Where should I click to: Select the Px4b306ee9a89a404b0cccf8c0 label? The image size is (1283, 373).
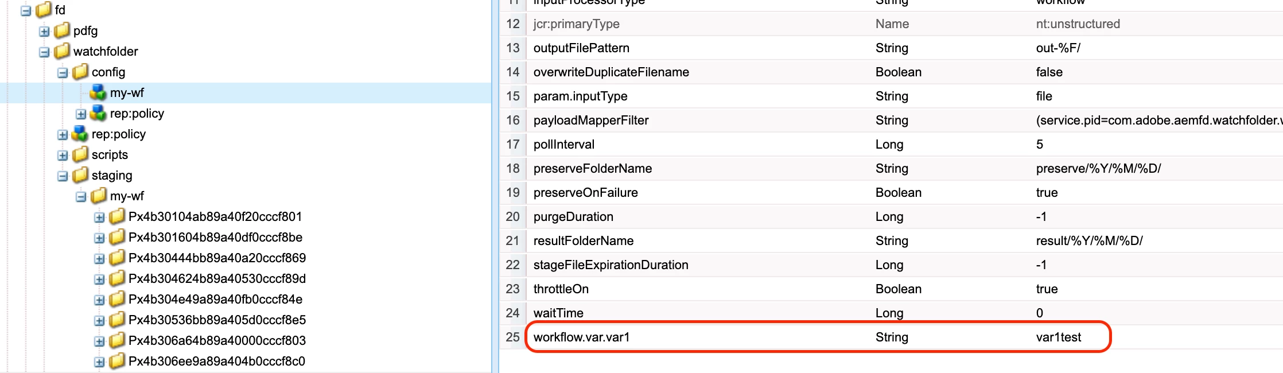(217, 362)
